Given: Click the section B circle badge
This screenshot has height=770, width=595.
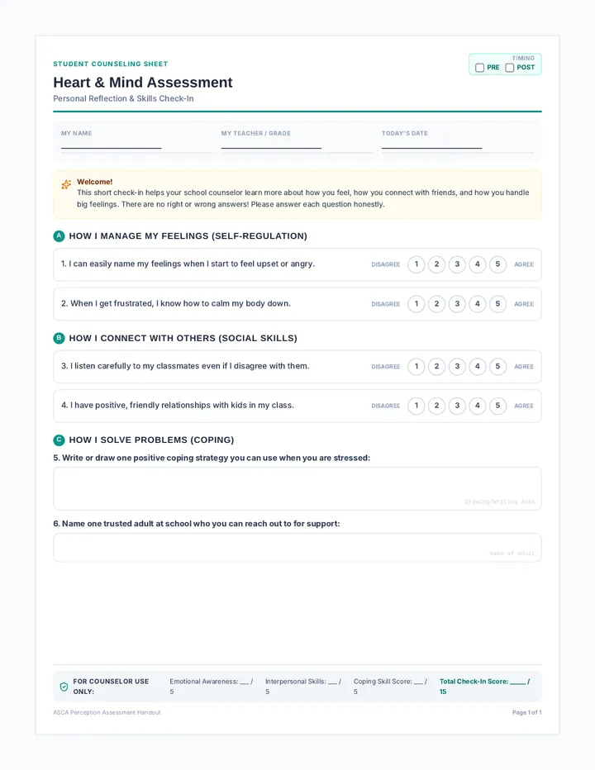Looking at the screenshot, I should coord(59,338).
